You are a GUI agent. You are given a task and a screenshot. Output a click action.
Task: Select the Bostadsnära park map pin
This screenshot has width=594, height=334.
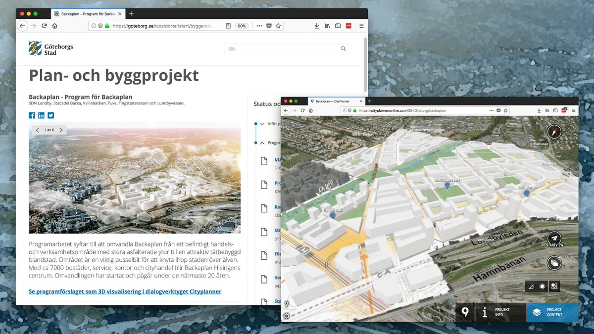(447, 186)
